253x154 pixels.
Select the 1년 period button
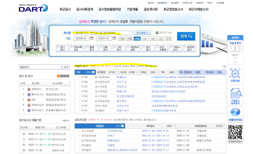tap(145, 39)
